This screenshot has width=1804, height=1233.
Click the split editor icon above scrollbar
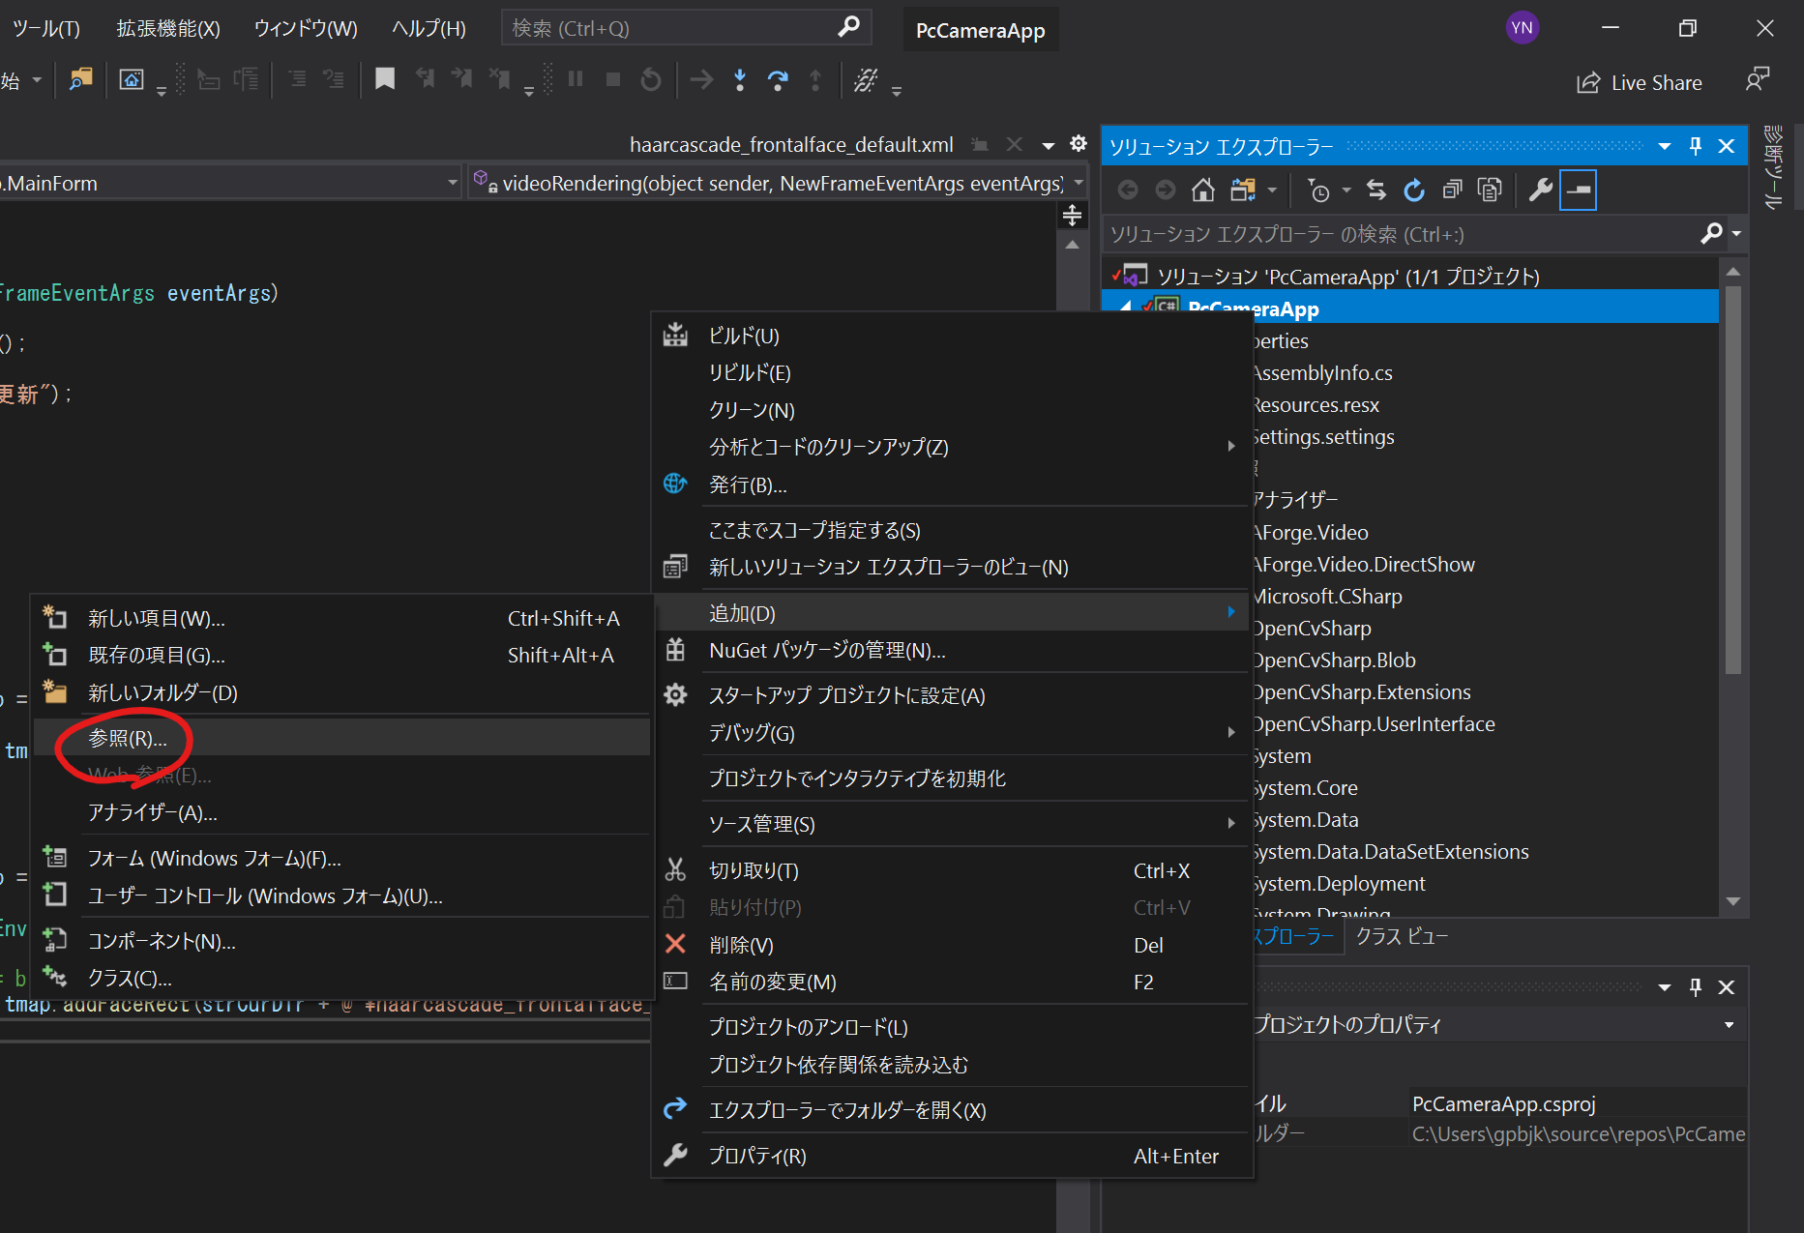click(1072, 215)
